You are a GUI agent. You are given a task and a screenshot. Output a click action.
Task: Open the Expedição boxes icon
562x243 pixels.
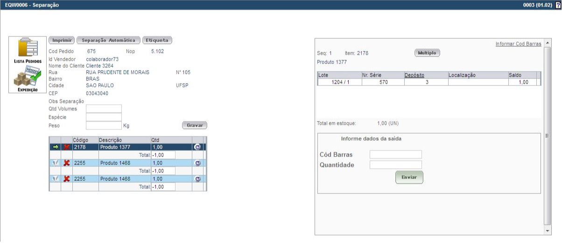coord(28,78)
